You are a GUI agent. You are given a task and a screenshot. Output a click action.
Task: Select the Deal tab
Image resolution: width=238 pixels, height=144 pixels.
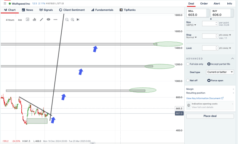point(191,3)
